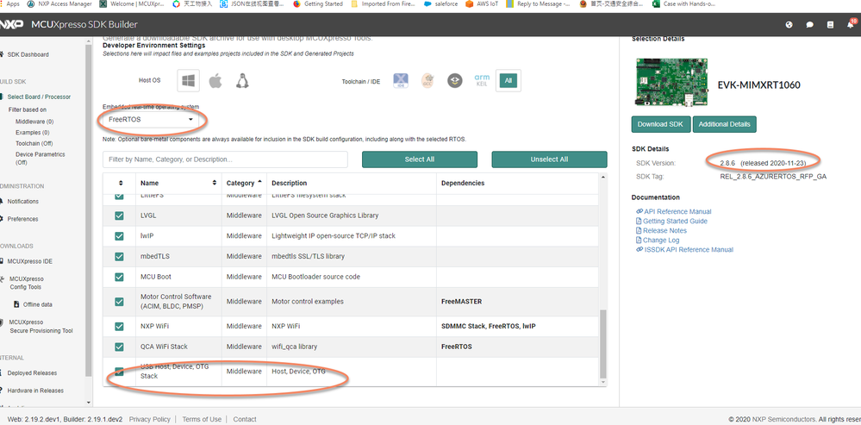
Task: Open Middleware (0) filter in sidebar
Action: [x=34, y=122]
